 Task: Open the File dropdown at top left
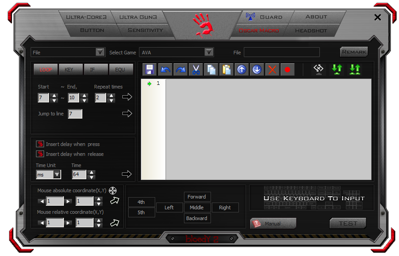coord(100,52)
